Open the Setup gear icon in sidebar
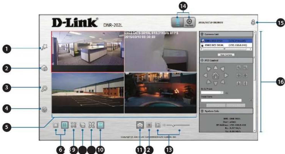The width and height of the screenshot is (285, 154). point(44,68)
